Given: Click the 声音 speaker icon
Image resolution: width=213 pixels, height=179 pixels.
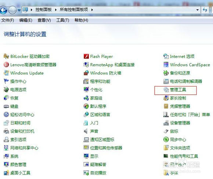Looking at the screenshot, I should click(86, 131).
